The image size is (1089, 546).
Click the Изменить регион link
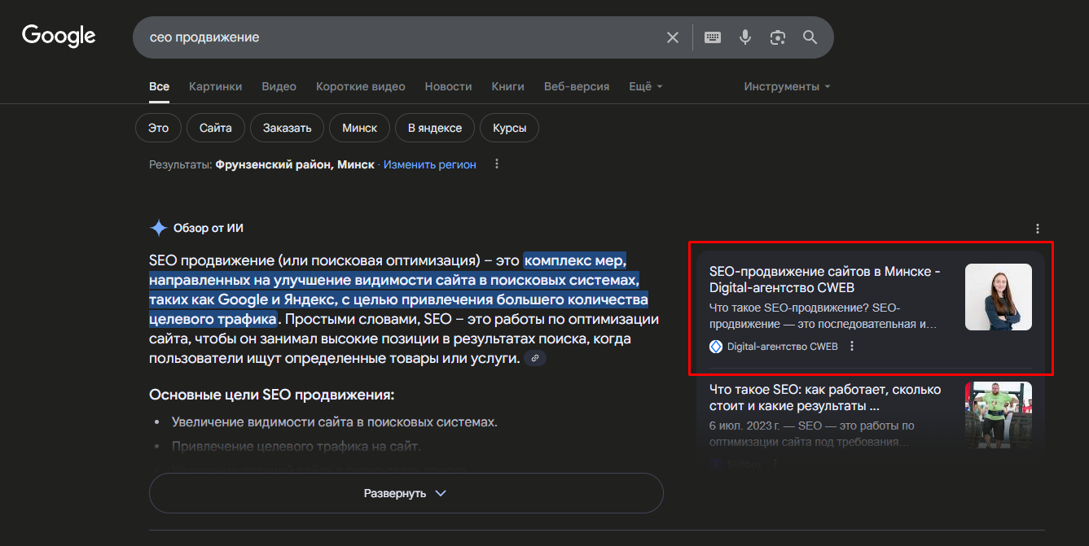430,164
